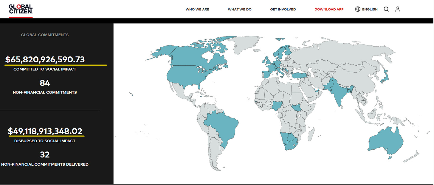Screen dimensions: 434x185
Task: Select Tasmania on the map
Action: [390, 157]
